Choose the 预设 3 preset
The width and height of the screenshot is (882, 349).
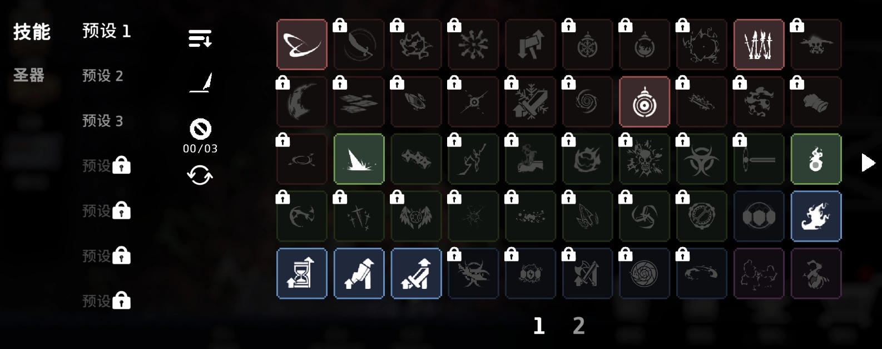point(103,121)
